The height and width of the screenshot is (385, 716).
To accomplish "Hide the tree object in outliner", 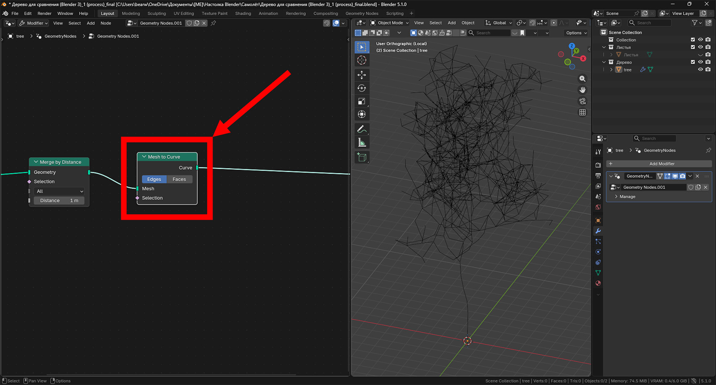I will 700,70.
